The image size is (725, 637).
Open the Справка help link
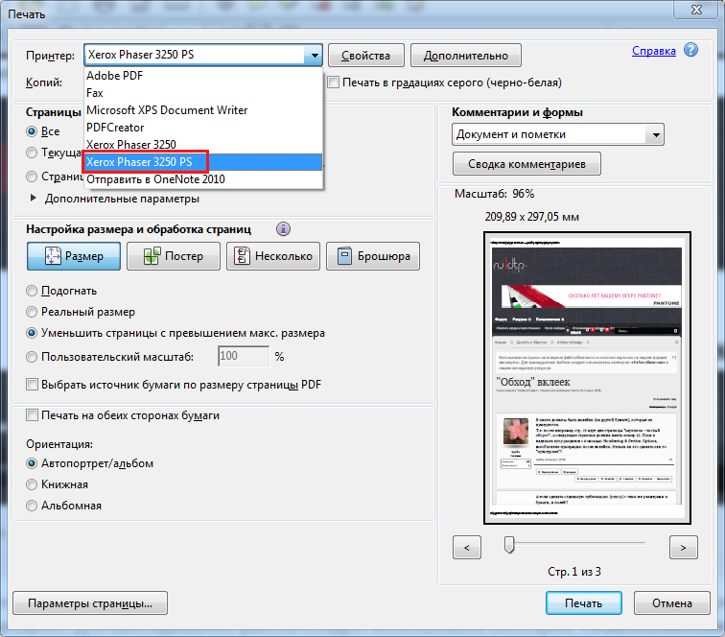tap(654, 51)
